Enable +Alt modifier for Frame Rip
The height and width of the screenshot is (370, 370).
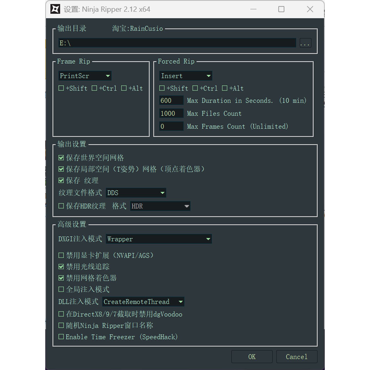(x=124, y=88)
